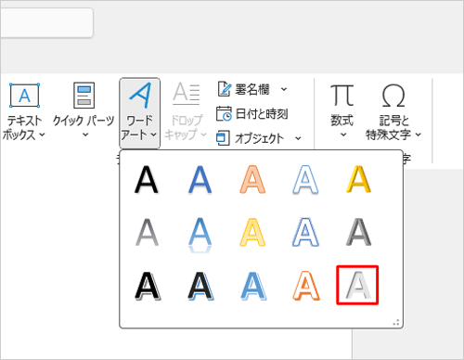Insert 日付と時刻 (Date and Time)
The width and height of the screenshot is (464, 360).
pos(252,114)
